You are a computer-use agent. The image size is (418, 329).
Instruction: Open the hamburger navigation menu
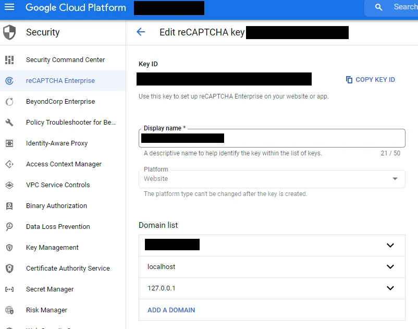tap(9, 7)
